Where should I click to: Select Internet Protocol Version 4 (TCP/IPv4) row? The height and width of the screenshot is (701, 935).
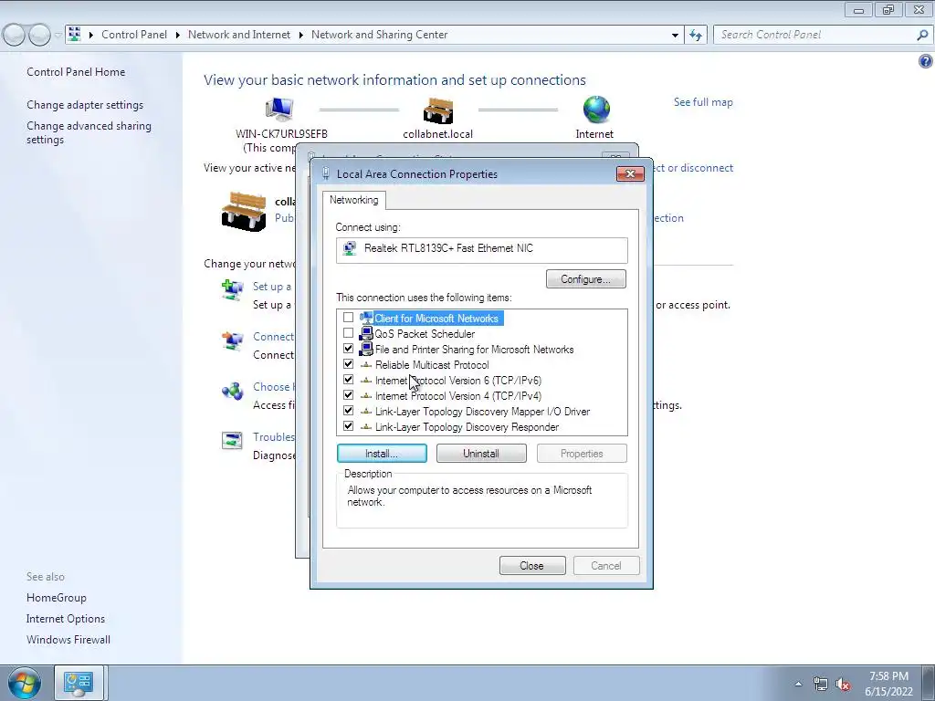click(x=458, y=396)
